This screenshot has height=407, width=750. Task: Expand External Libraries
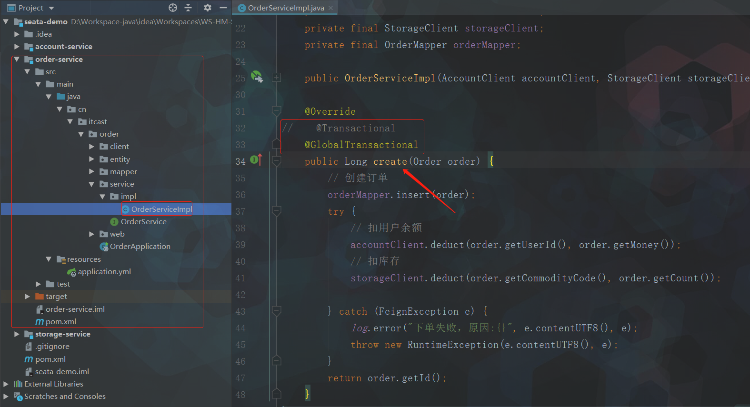6,384
